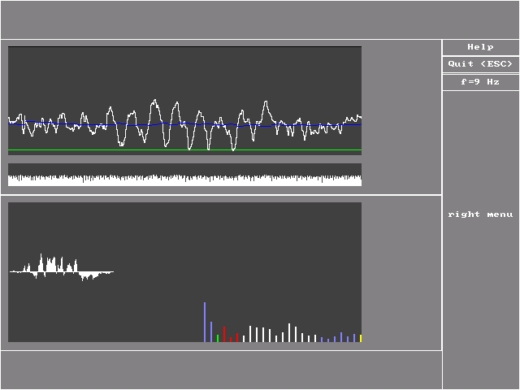Click the Help button

480,47
